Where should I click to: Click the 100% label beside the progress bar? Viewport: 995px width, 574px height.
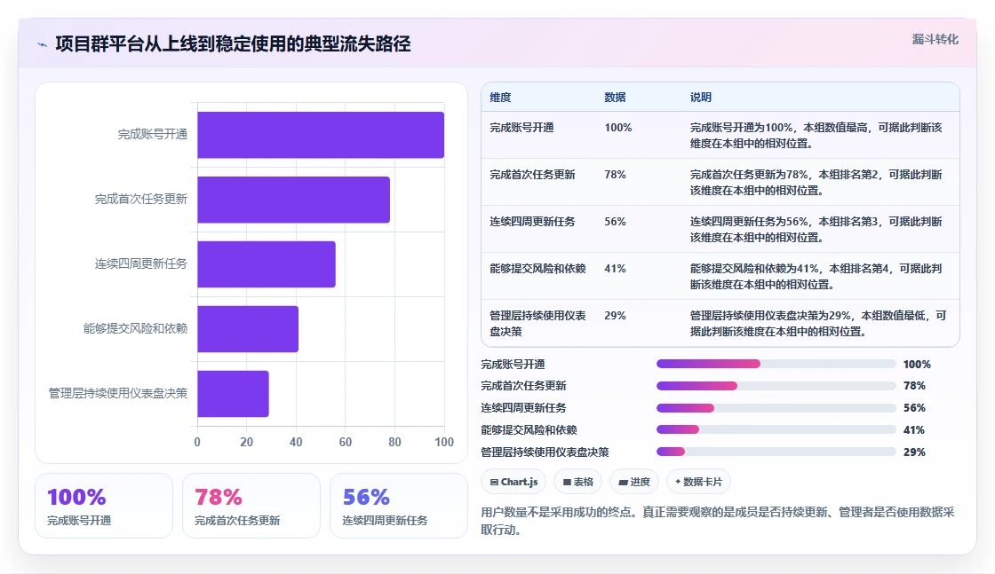(917, 365)
